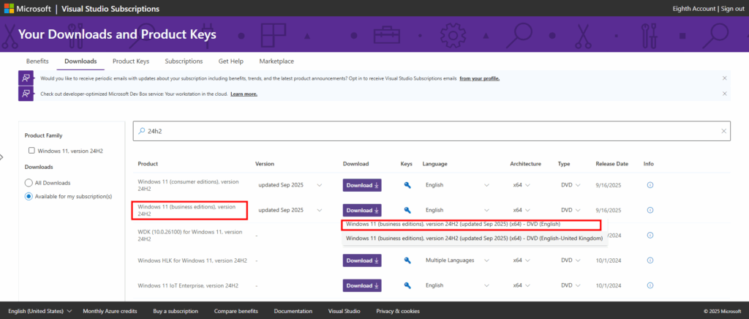Dismiss the email opt-in notification banner

(x=724, y=78)
